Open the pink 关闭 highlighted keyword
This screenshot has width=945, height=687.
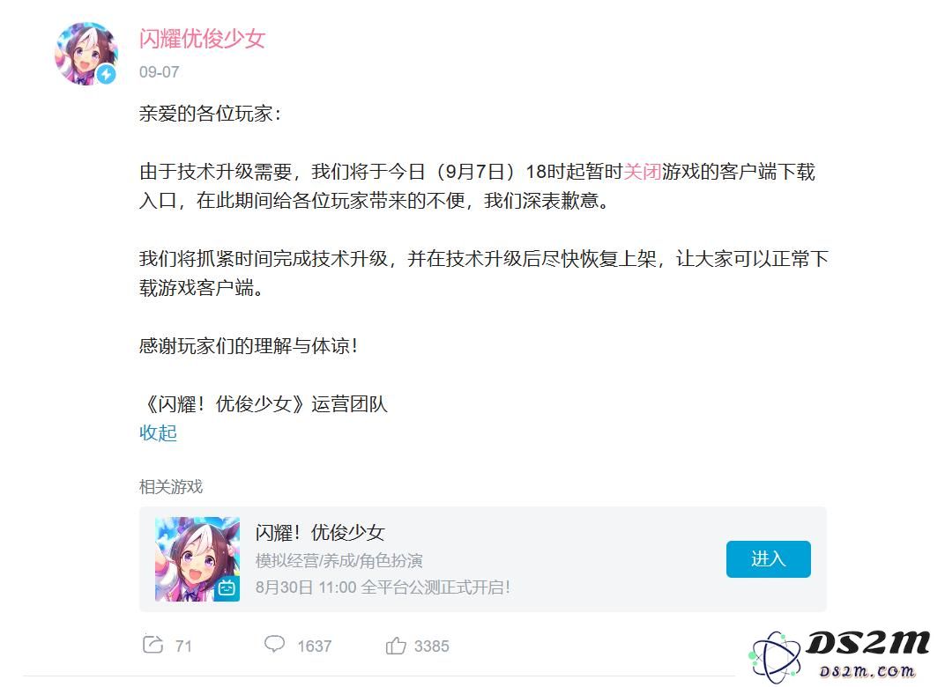(x=642, y=172)
